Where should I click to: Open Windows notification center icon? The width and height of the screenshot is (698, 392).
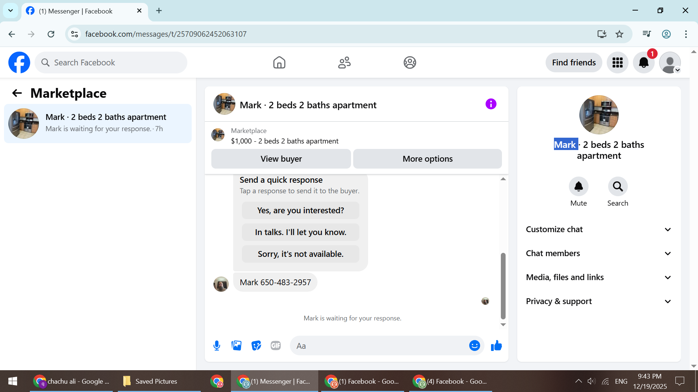pos(679,381)
